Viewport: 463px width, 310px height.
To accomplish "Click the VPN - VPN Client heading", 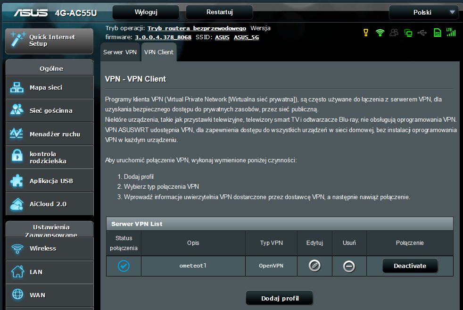I will (x=135, y=79).
